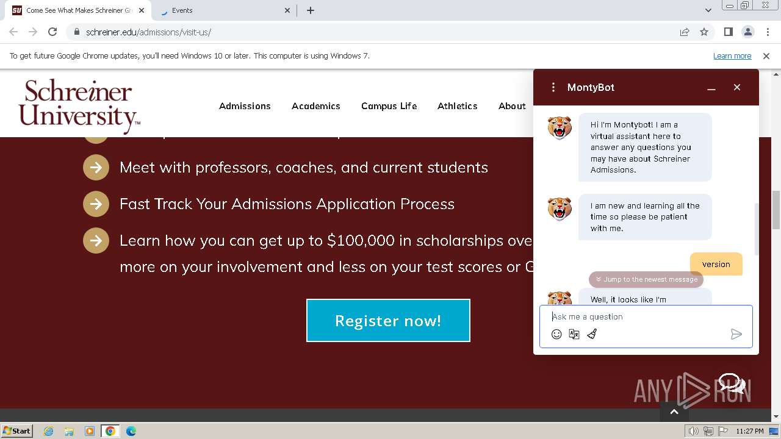781x439 pixels.
Task: Open the Windows Start menu
Action: [17, 430]
